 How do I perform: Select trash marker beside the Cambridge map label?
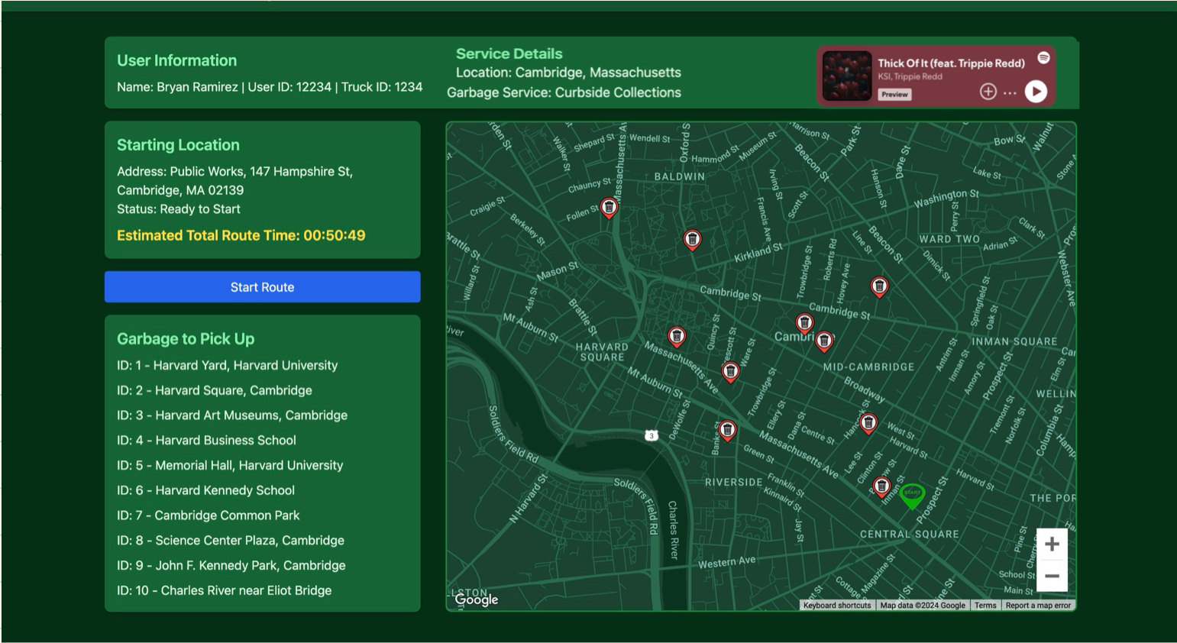(823, 341)
